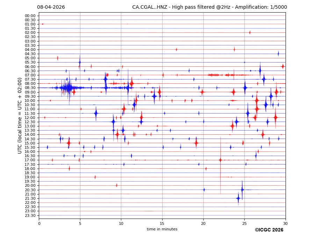The image size is (324, 243).
Task: Click the ©ICGC 2026 copyright text
Action: point(269,230)
